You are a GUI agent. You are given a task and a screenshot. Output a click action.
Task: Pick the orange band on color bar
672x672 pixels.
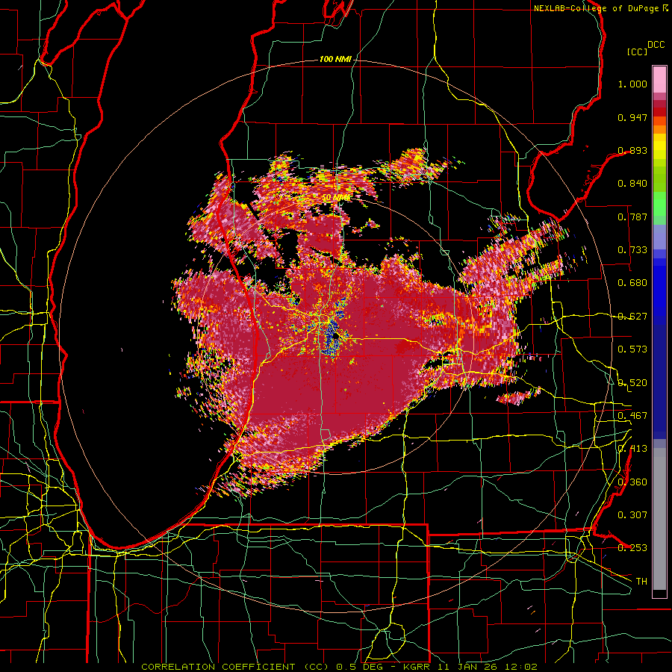click(659, 129)
